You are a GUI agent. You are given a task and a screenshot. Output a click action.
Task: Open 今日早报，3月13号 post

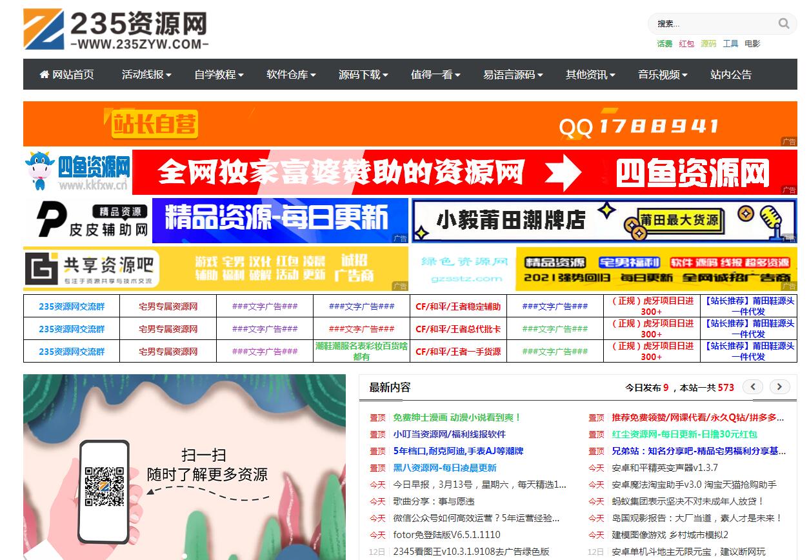[x=480, y=485]
